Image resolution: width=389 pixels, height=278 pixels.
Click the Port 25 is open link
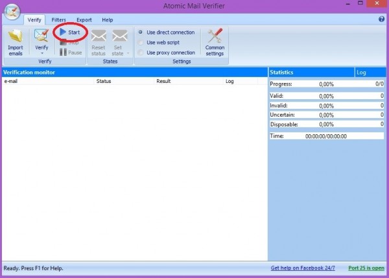tap(366, 268)
